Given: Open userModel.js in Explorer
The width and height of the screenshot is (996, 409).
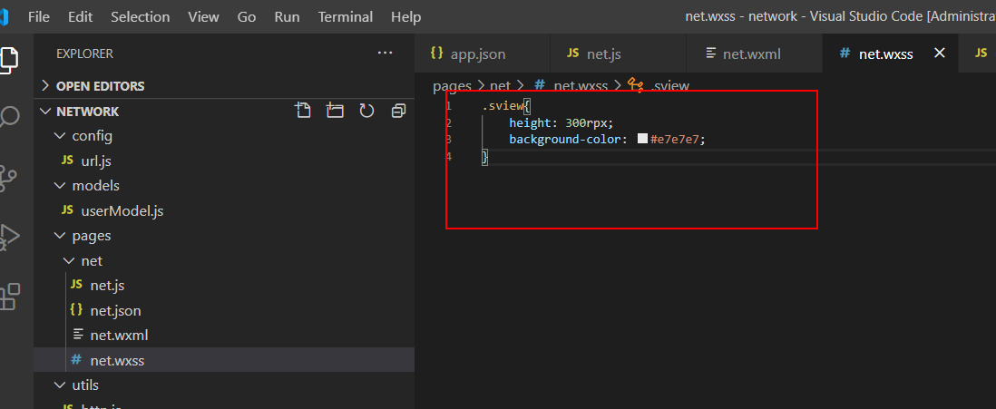Looking at the screenshot, I should point(223,211).
